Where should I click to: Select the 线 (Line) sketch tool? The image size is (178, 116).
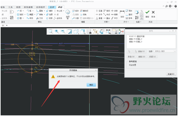pos(19,11)
